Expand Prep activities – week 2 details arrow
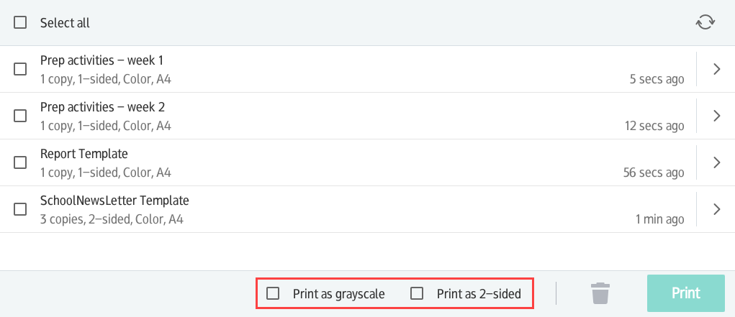735x317 pixels. tap(716, 116)
